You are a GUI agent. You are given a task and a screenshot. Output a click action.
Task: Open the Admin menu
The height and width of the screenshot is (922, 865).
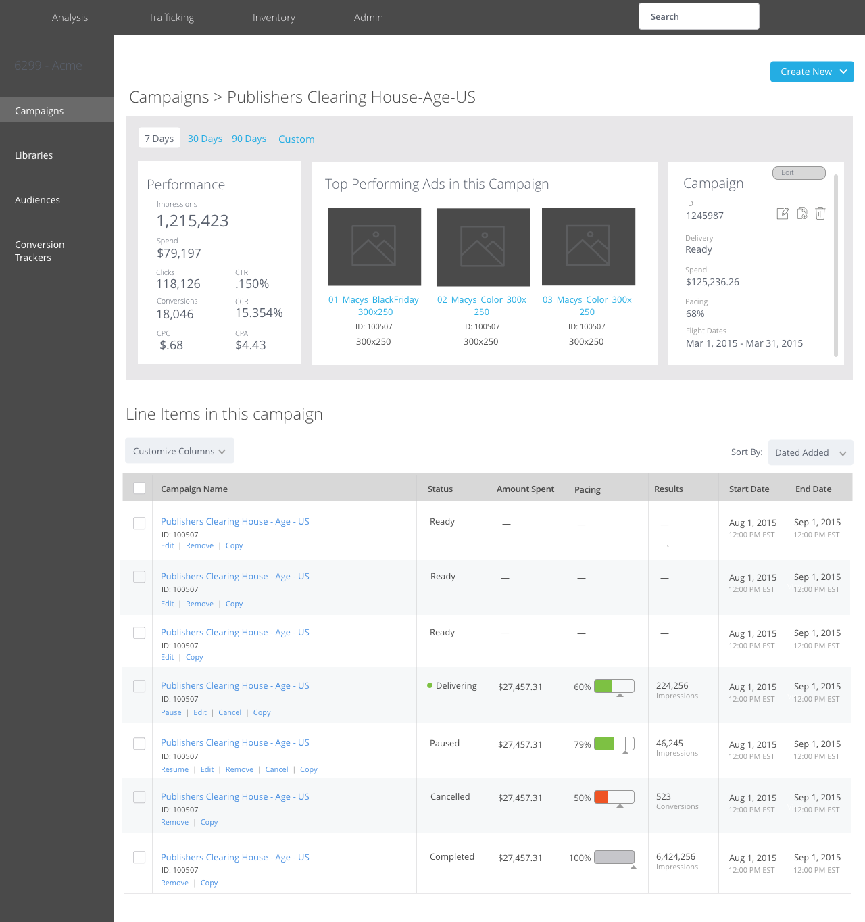point(368,18)
